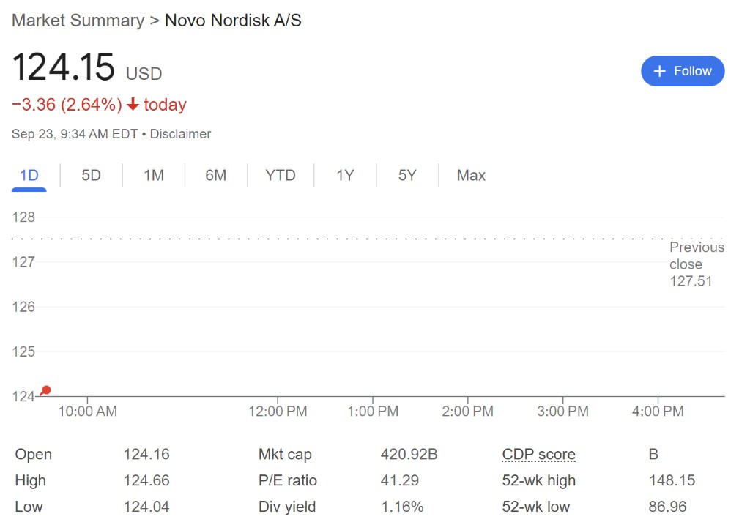Click the Novo Nordisk A/S title
Viewport: 750px width, 525px height.
(x=233, y=21)
